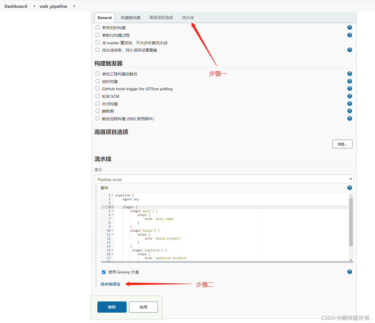This screenshot has height=323, width=375.
Task: Toggle master 重启后不允许恢复流水线 checkbox
Action: pos(97,43)
